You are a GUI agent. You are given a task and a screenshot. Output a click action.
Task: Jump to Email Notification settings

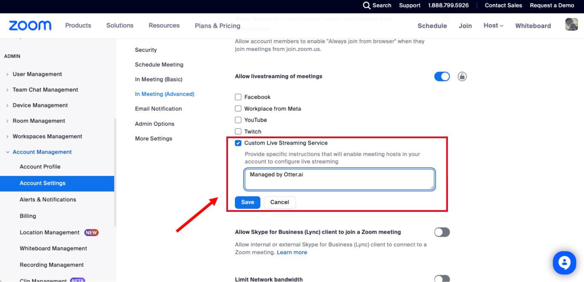click(x=158, y=109)
